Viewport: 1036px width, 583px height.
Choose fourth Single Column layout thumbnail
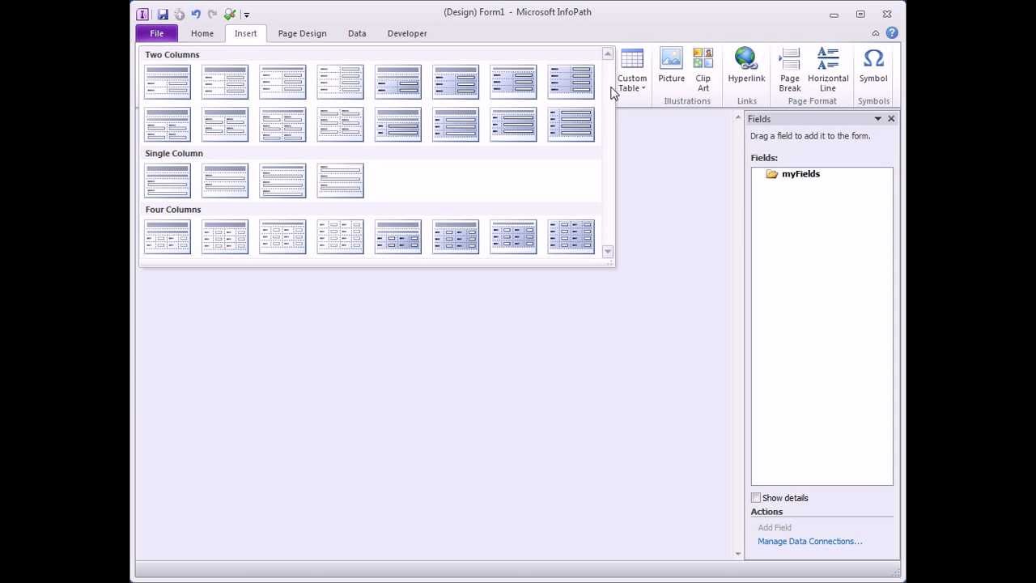tap(341, 181)
